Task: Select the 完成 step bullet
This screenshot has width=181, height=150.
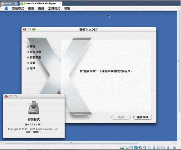Action: coord(28,68)
